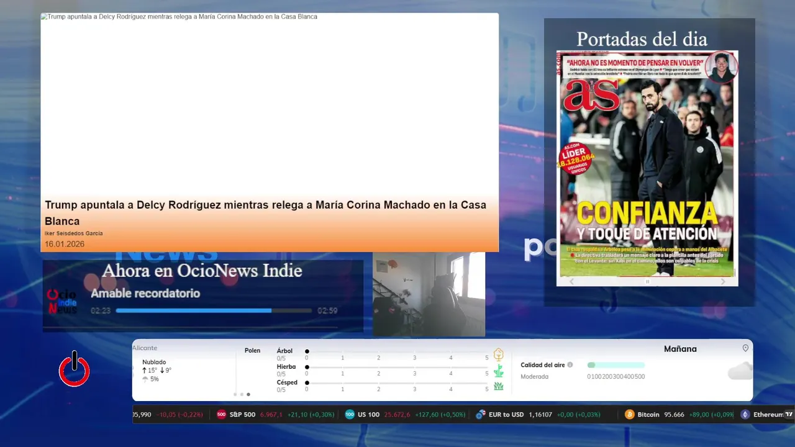Click the LÍDER 18.128.064 red badge
The height and width of the screenshot is (447, 795).
pyautogui.click(x=576, y=160)
